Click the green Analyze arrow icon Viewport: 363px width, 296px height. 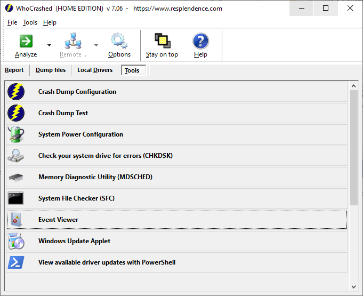point(26,41)
